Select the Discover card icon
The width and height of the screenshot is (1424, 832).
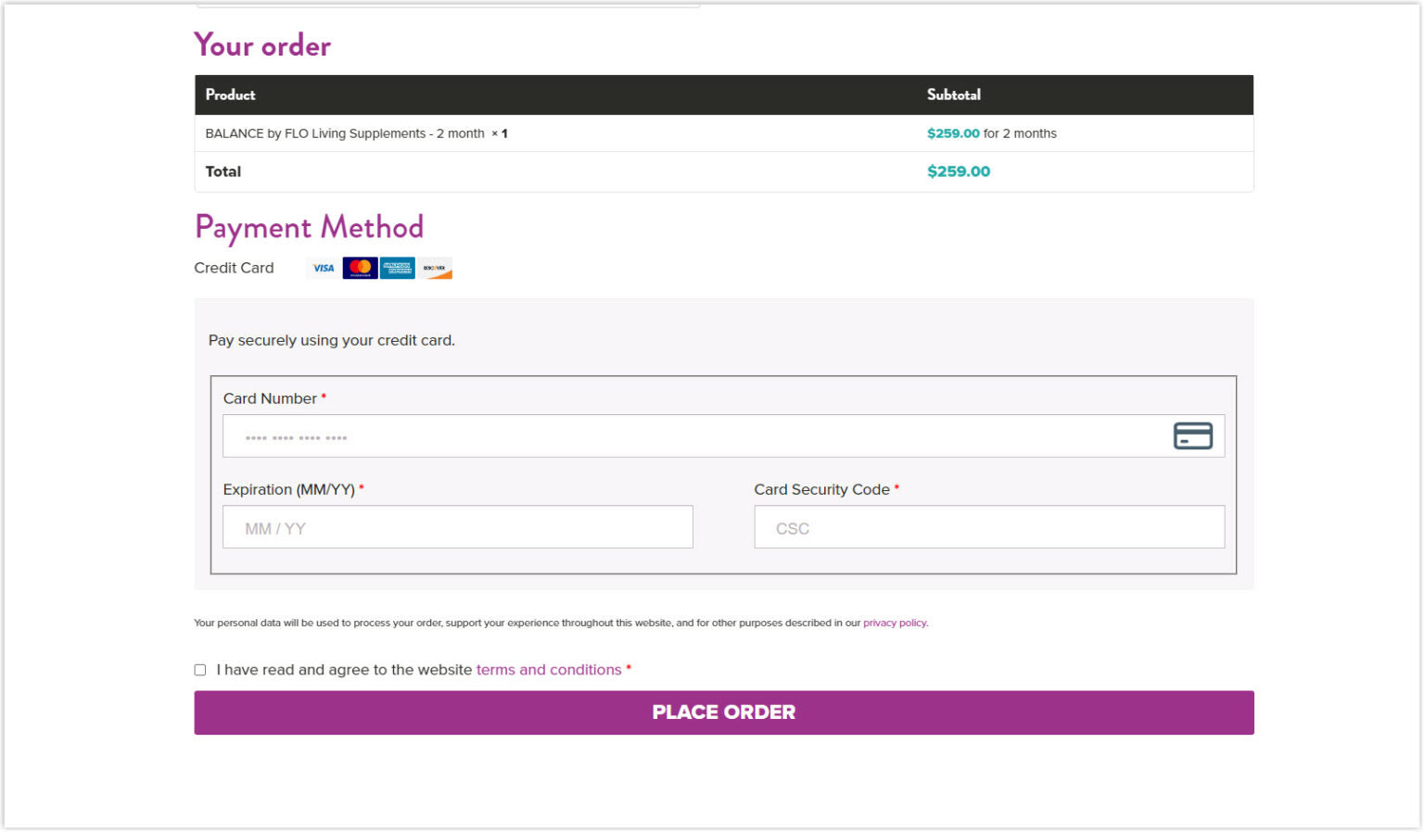point(434,268)
